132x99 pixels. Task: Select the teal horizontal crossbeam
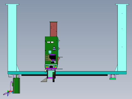point(67,73)
